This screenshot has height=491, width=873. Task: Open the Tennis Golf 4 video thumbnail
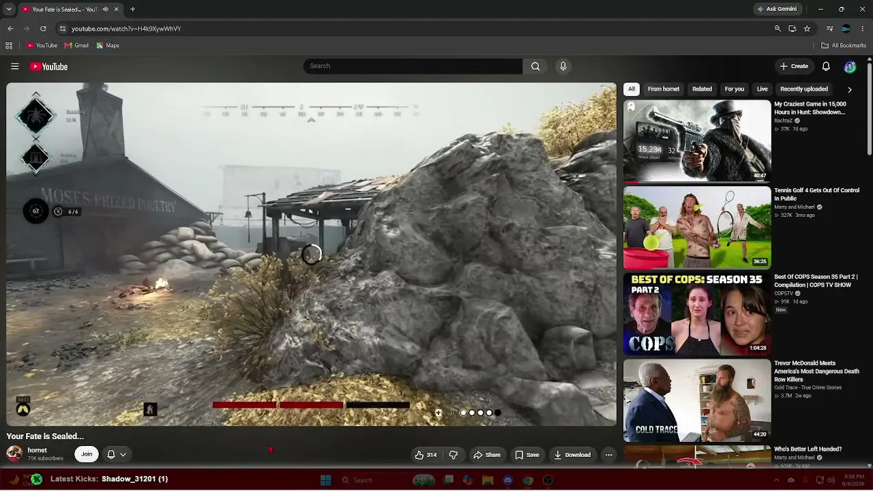click(x=697, y=228)
